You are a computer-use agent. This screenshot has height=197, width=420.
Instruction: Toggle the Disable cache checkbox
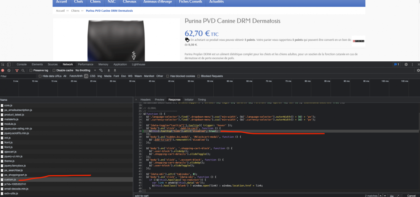point(54,70)
